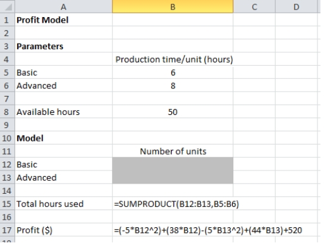
Task: Select row 5 header
Action: [8, 73]
